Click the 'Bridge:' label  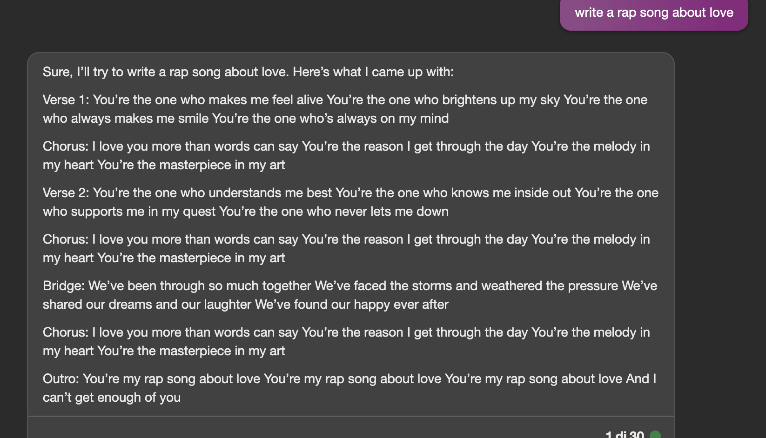click(63, 286)
